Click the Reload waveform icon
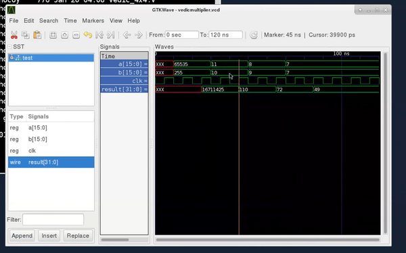 [x=254, y=35]
